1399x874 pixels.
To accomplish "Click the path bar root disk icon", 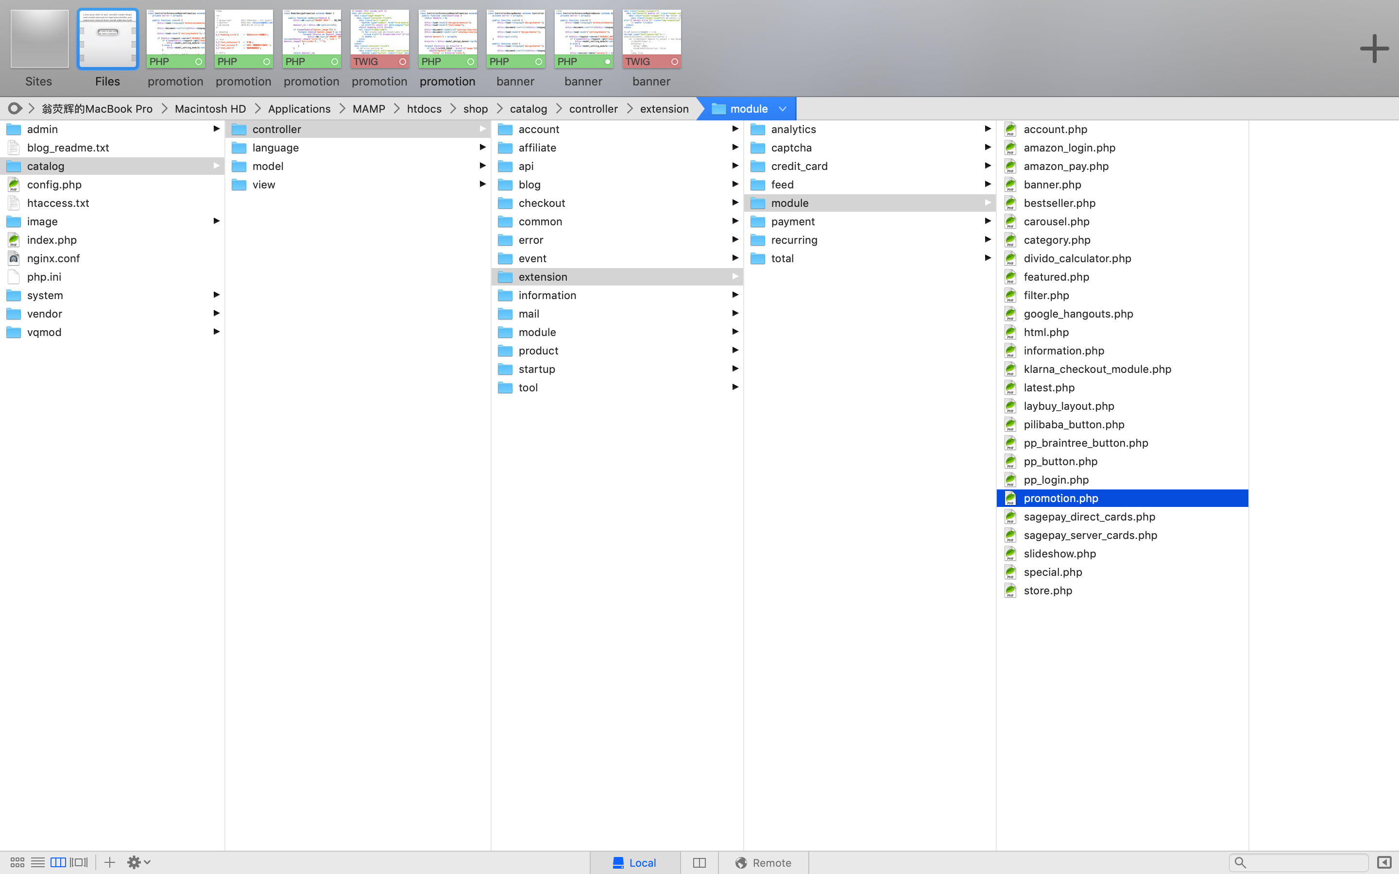I will tap(15, 109).
